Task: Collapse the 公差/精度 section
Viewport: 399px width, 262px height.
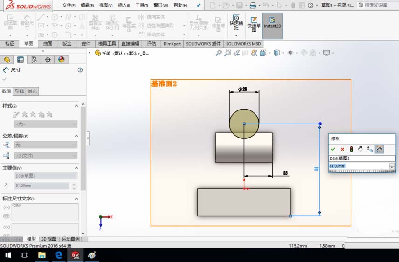Action: coord(76,136)
